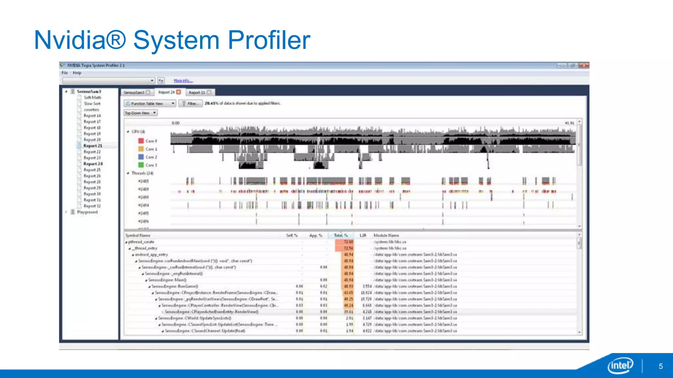The width and height of the screenshot is (673, 378).
Task: Follow the More info... link
Action: point(183,80)
